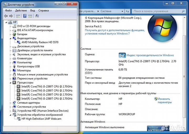Open the Вид menu
The width and height of the screenshot is (189, 134).
(x=33, y=10)
